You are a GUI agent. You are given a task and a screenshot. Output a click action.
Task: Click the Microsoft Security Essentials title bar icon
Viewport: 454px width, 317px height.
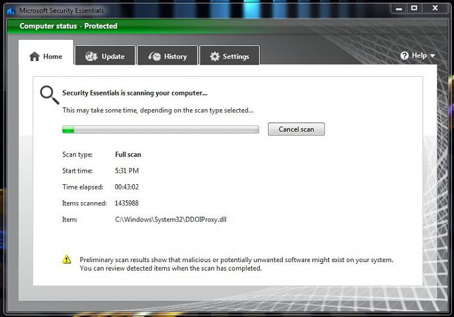pyautogui.click(x=11, y=11)
